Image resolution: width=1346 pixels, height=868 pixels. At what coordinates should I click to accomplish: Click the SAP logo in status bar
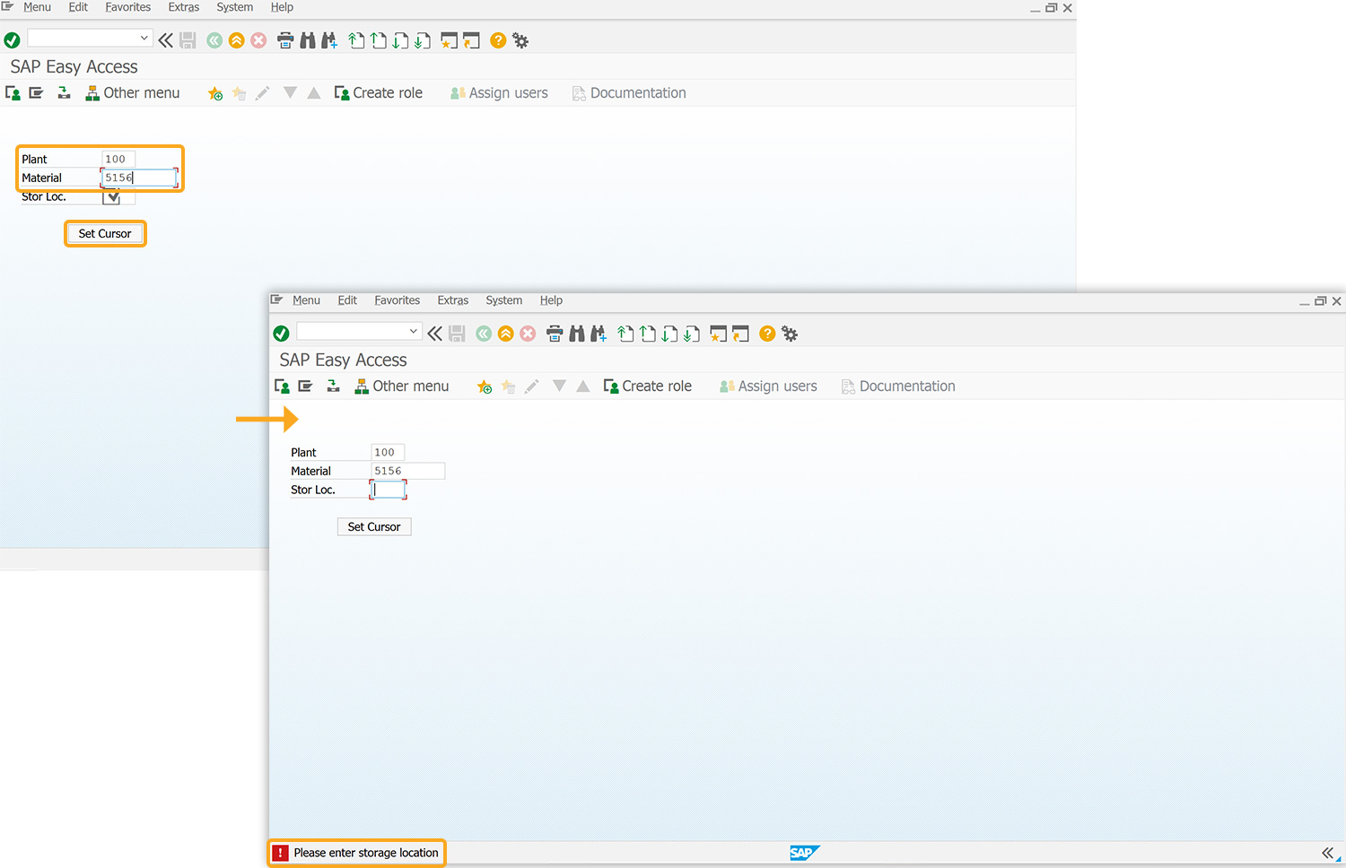pyautogui.click(x=804, y=853)
